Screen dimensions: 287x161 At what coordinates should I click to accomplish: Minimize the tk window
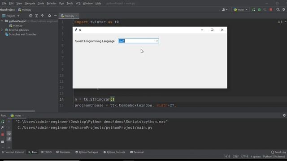point(202,30)
